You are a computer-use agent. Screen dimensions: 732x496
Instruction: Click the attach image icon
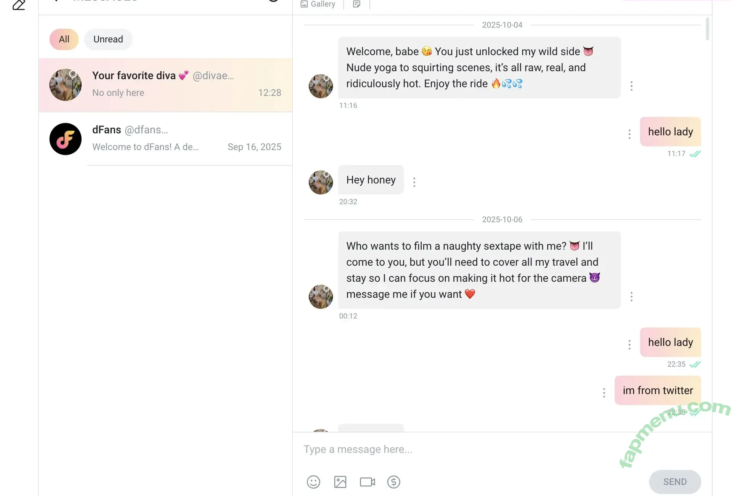[340, 482]
